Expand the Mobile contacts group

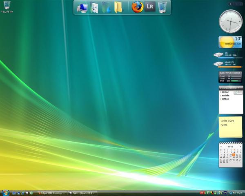[220, 96]
